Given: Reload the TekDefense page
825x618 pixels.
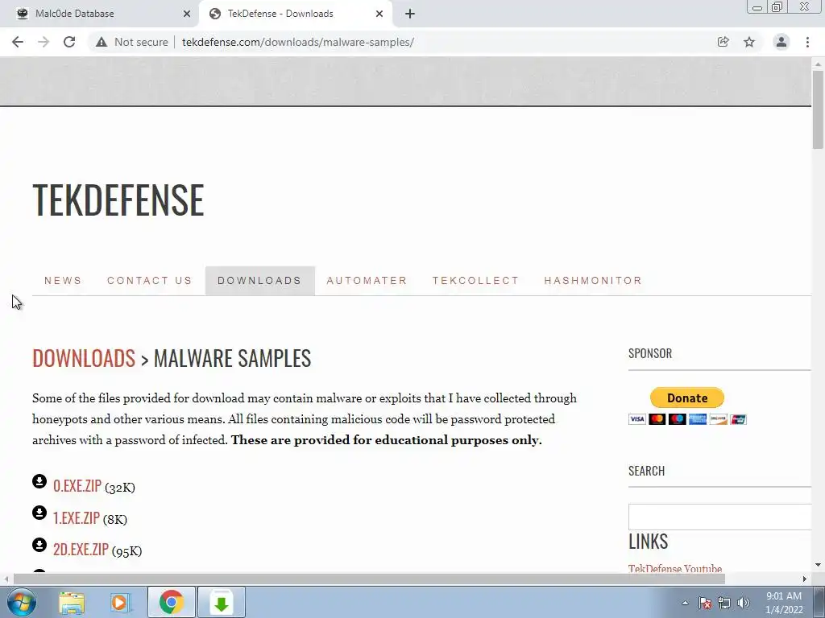Looking at the screenshot, I should click(x=69, y=42).
